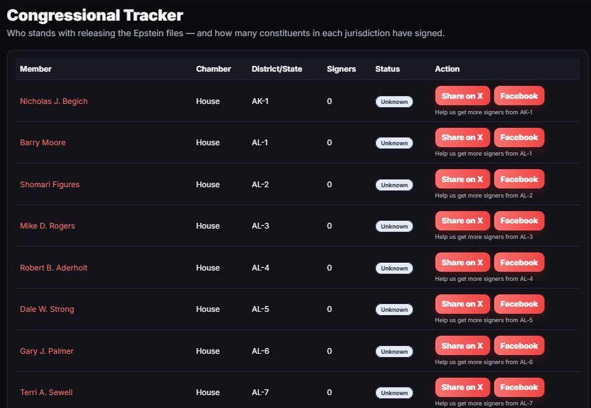The image size is (591, 408).
Task: Click Unknown status badge for Gary J. Palmer
Action: pyautogui.click(x=394, y=351)
